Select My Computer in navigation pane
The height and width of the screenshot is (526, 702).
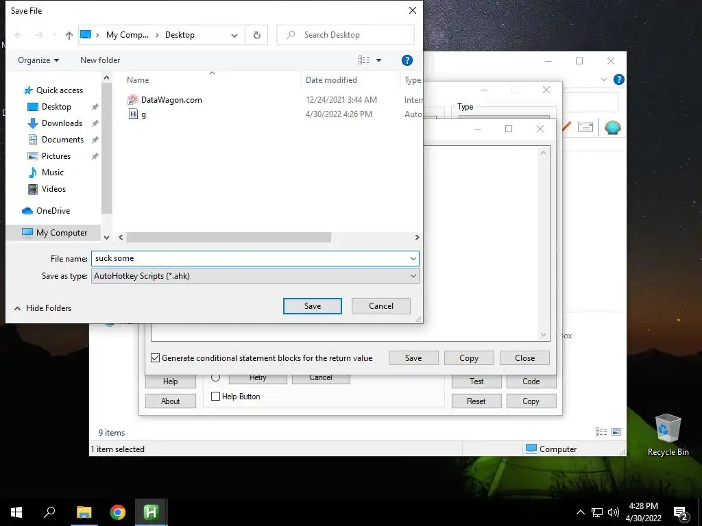[54, 233]
